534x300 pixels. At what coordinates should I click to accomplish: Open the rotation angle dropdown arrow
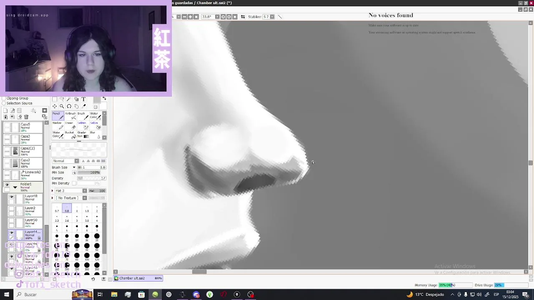[x=217, y=17]
